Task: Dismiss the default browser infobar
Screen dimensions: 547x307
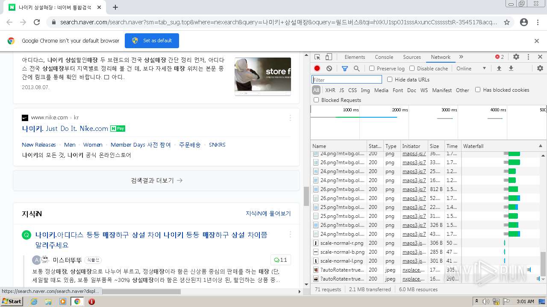Action: pyautogui.click(x=537, y=41)
